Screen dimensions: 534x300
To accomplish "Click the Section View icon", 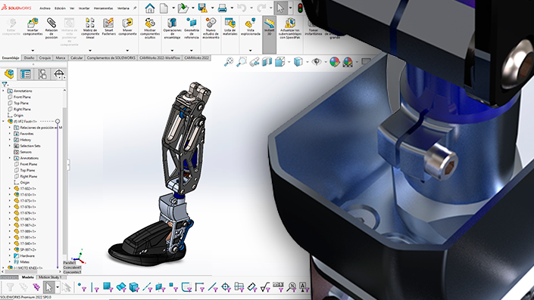I will [267, 62].
